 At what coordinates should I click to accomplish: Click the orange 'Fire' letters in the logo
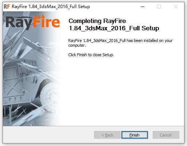coord(46,21)
